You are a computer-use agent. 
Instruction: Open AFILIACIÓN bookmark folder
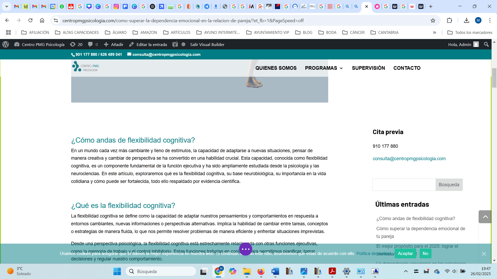pos(35,33)
